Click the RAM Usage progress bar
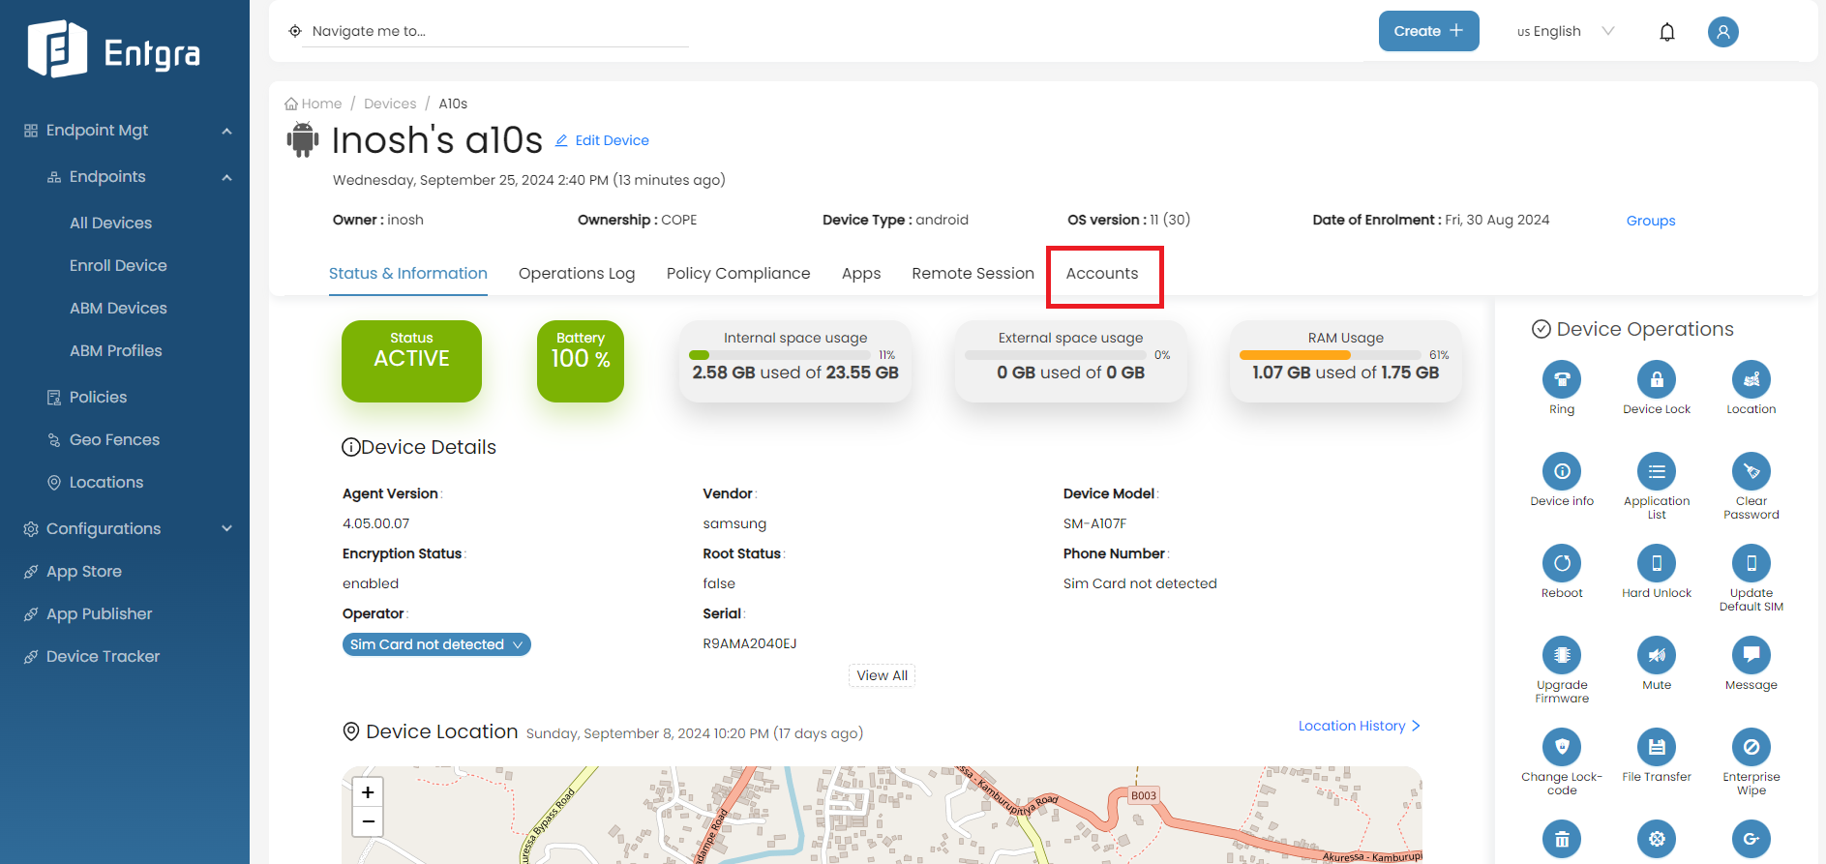The width and height of the screenshot is (1826, 864). [x=1330, y=355]
